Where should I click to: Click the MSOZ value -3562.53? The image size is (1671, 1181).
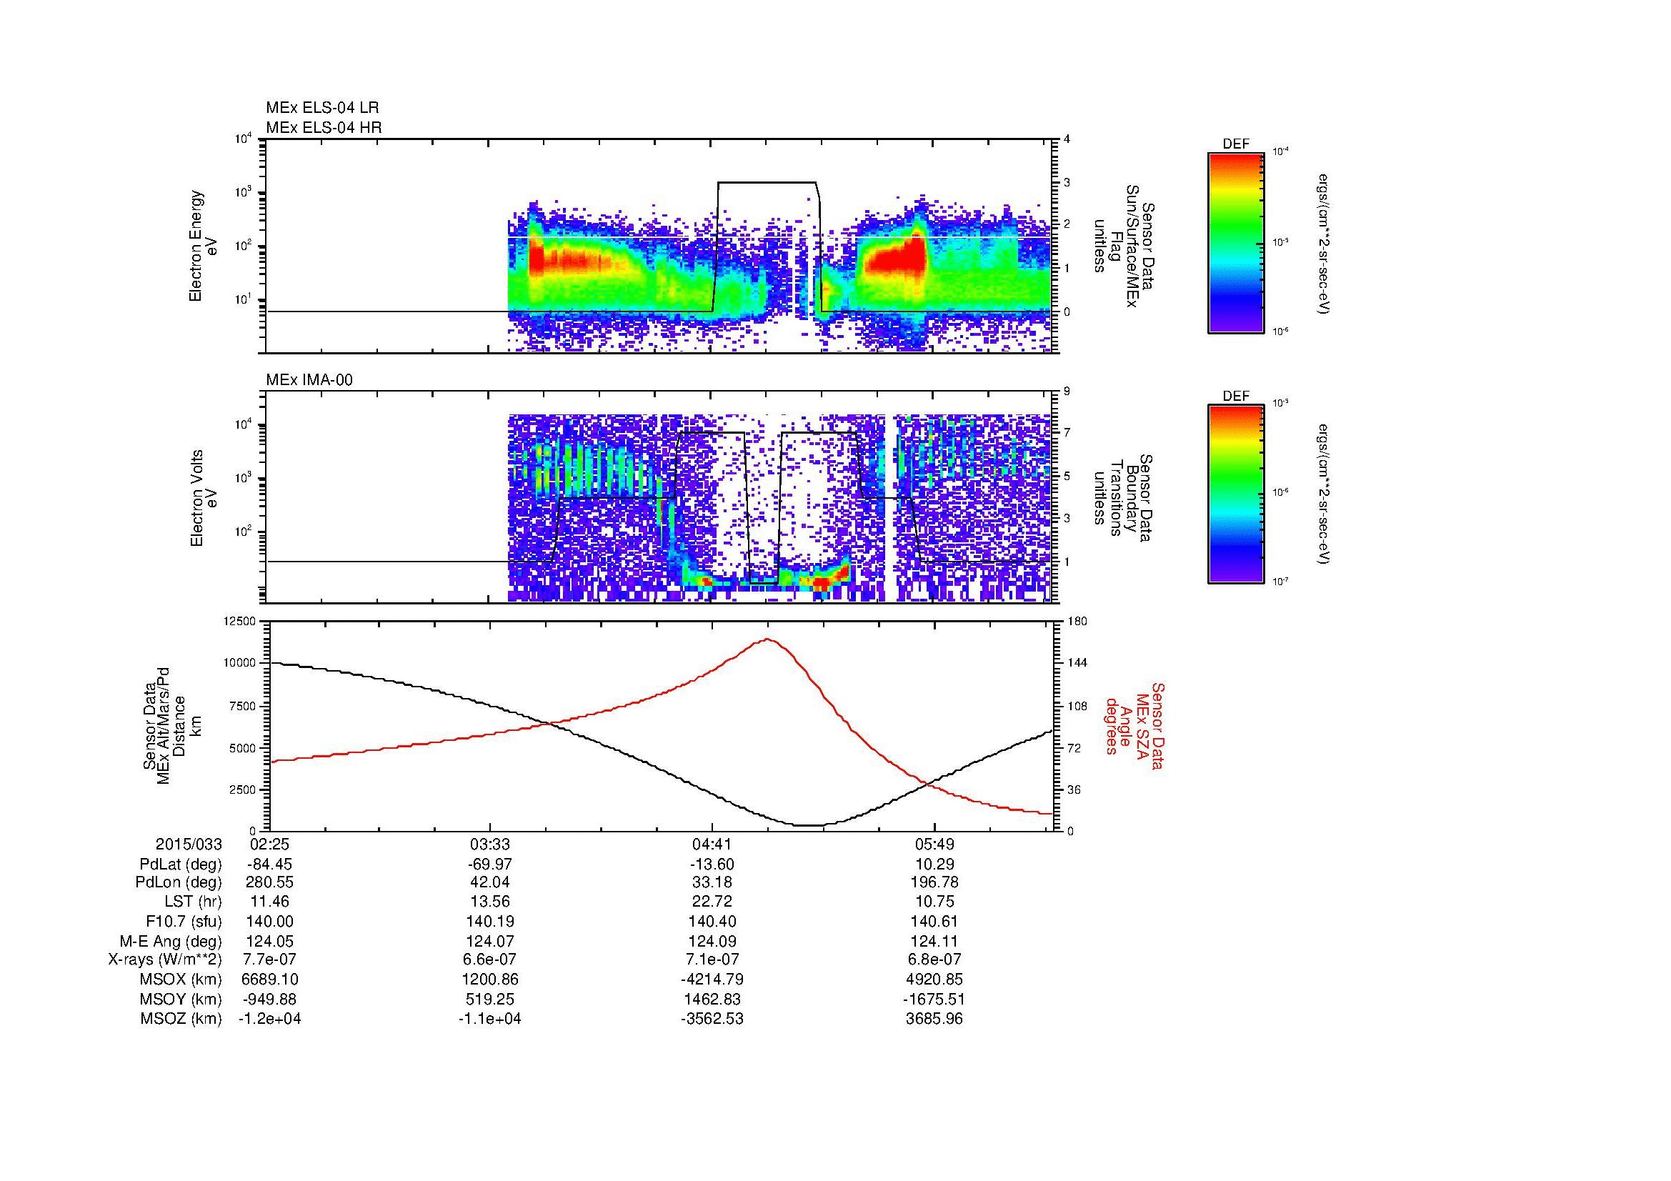pyautogui.click(x=712, y=1019)
